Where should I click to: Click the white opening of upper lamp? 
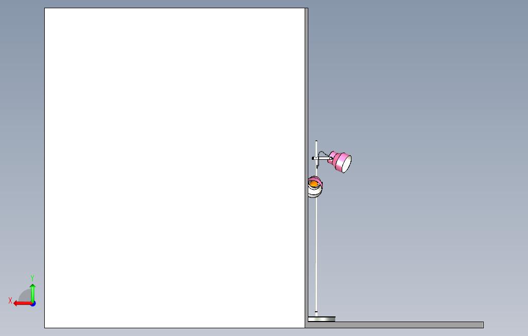[347, 163]
